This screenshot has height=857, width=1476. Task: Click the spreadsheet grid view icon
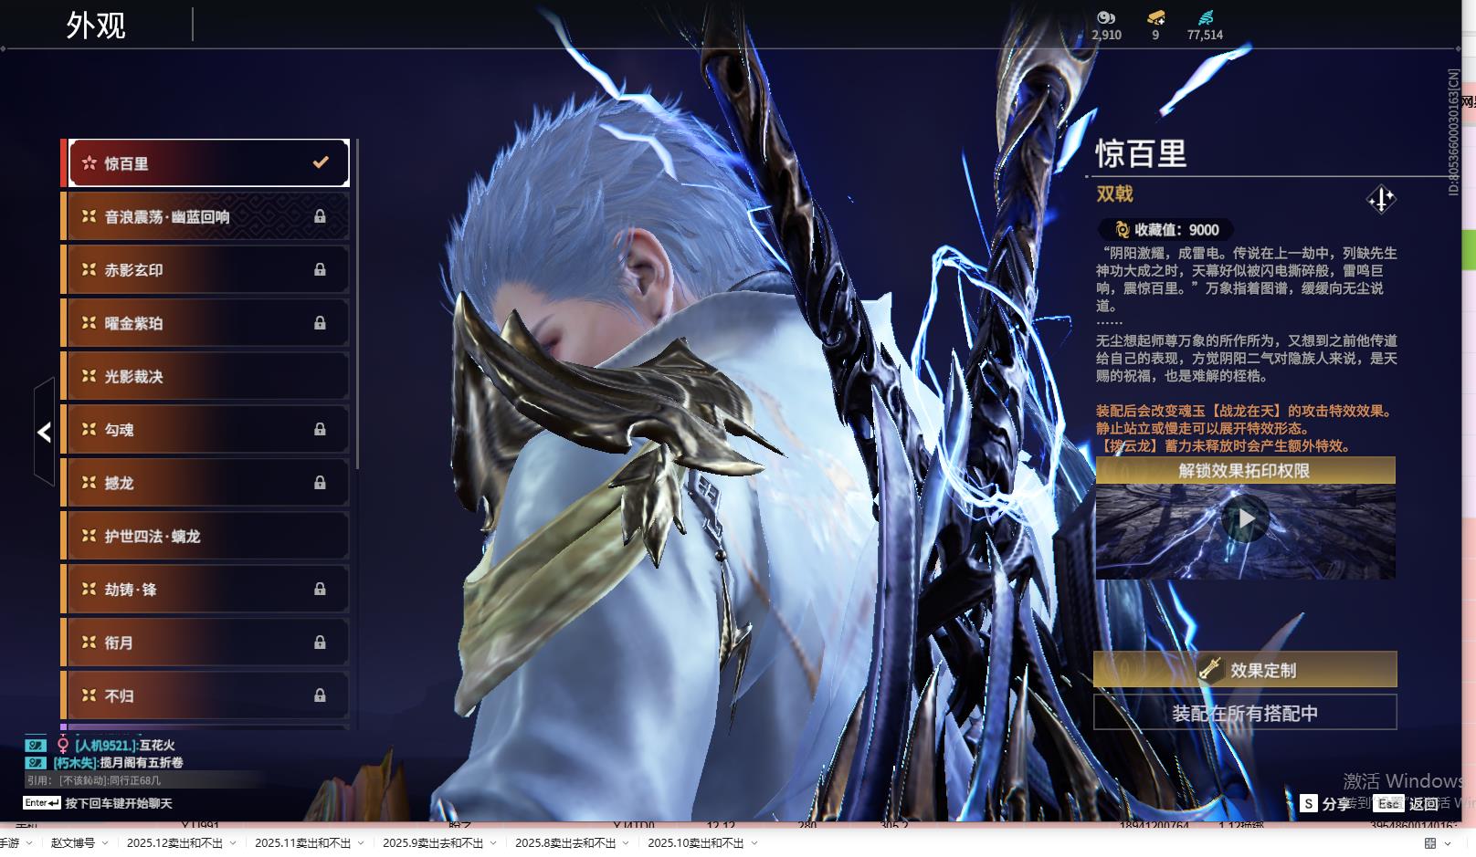click(1430, 843)
